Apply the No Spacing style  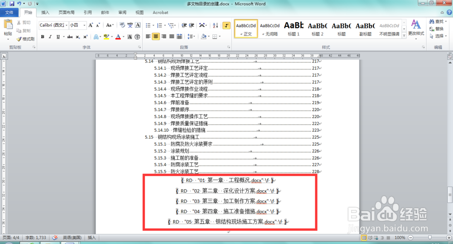pyautogui.click(x=270, y=29)
